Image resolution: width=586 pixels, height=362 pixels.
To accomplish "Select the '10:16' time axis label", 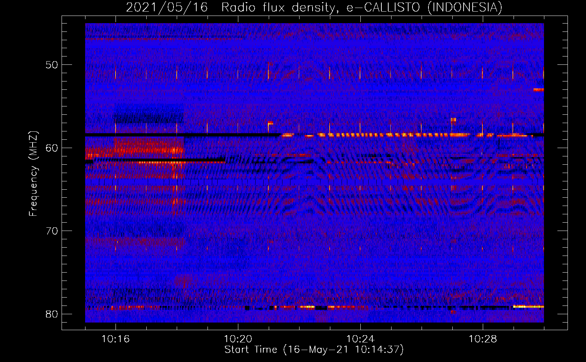I will click(116, 339).
